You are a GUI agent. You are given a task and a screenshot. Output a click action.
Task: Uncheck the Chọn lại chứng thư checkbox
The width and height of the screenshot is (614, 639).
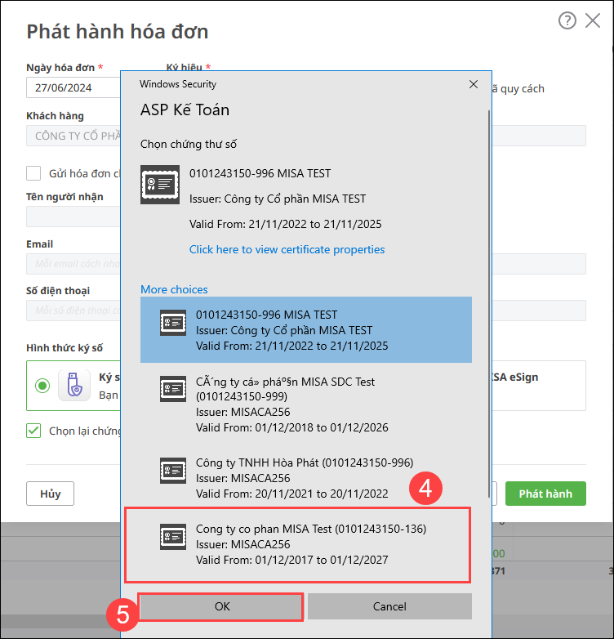click(33, 431)
